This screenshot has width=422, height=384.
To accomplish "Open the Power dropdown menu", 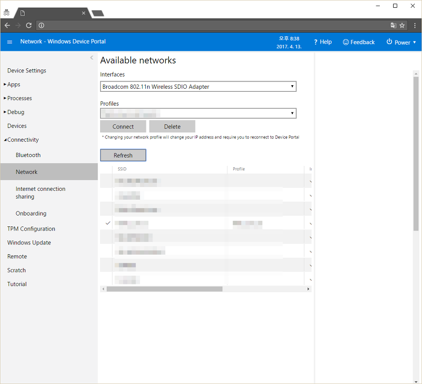I will coord(401,42).
